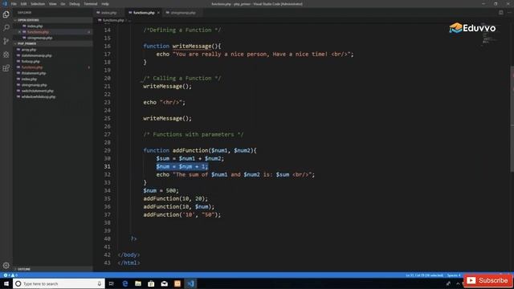
Task: Click the Type here to search box
Action: (59, 283)
